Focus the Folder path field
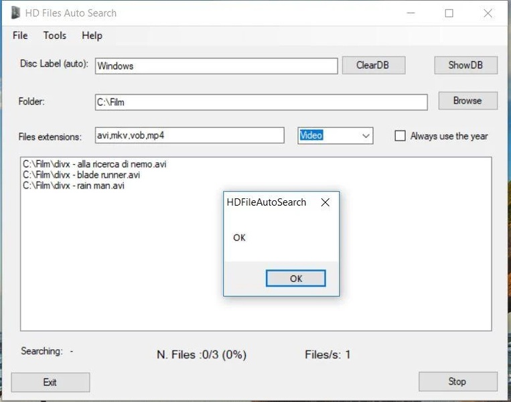This screenshot has width=511, height=402. [261, 103]
